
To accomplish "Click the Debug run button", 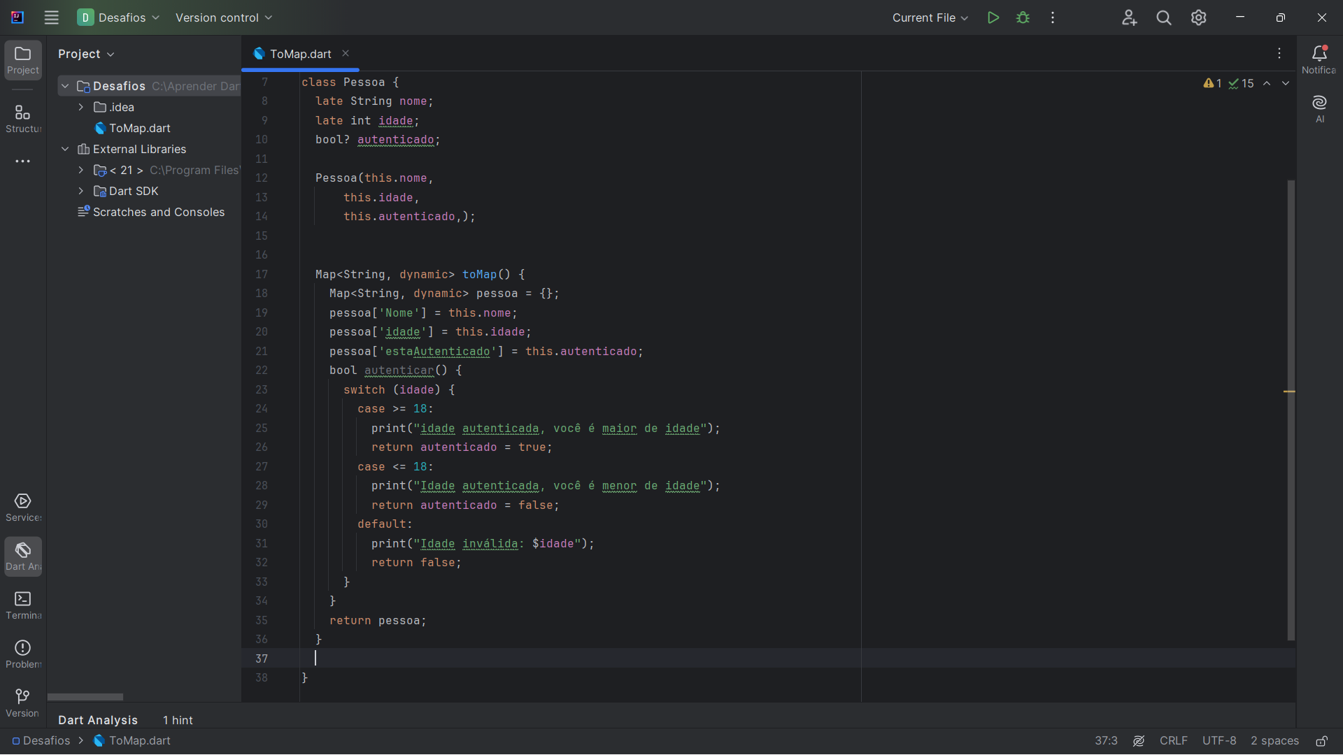I will tap(1023, 17).
